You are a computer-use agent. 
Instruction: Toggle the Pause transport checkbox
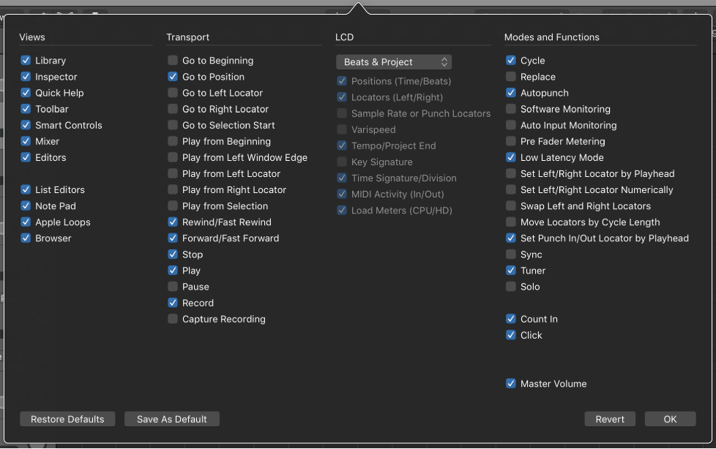coord(173,287)
